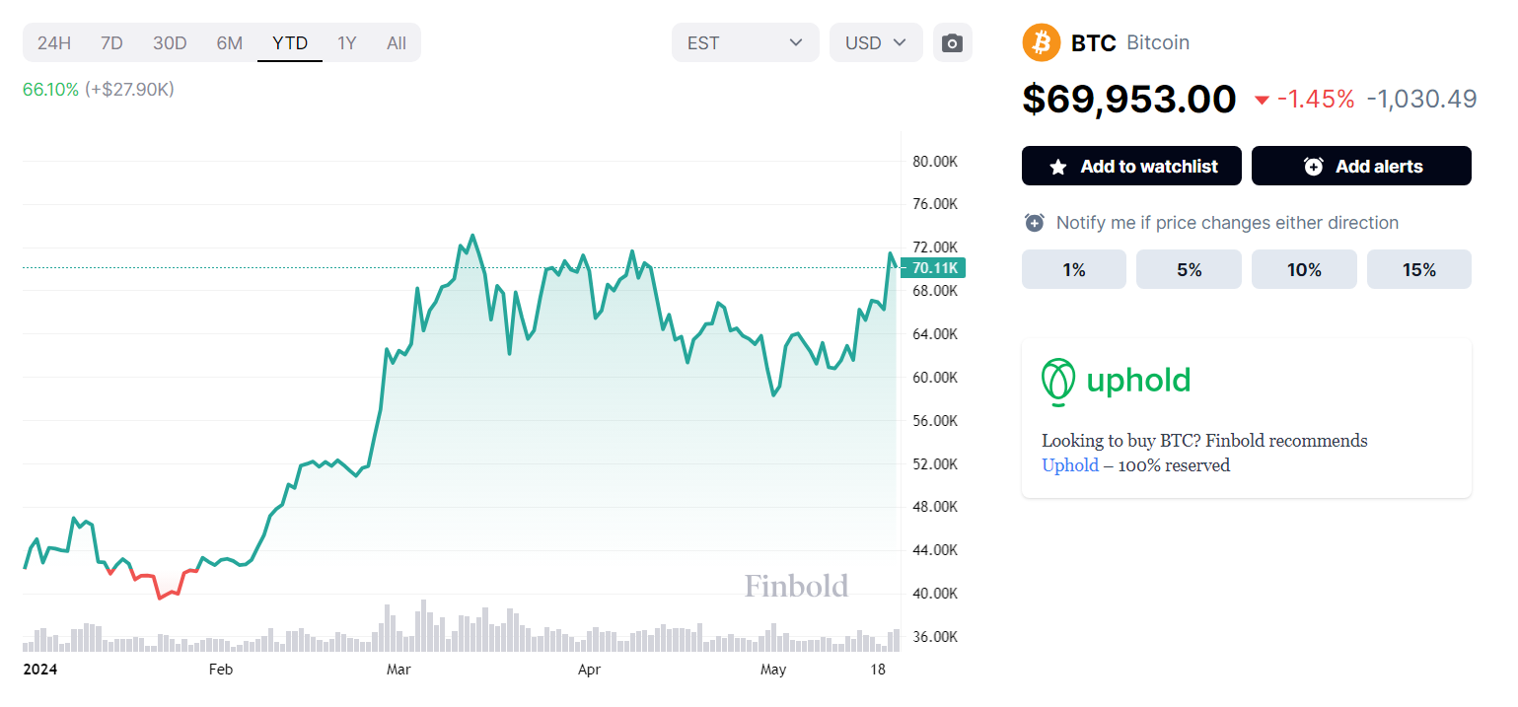Select the 15% price alert option
This screenshot has height=707, width=1518.
point(1418,269)
